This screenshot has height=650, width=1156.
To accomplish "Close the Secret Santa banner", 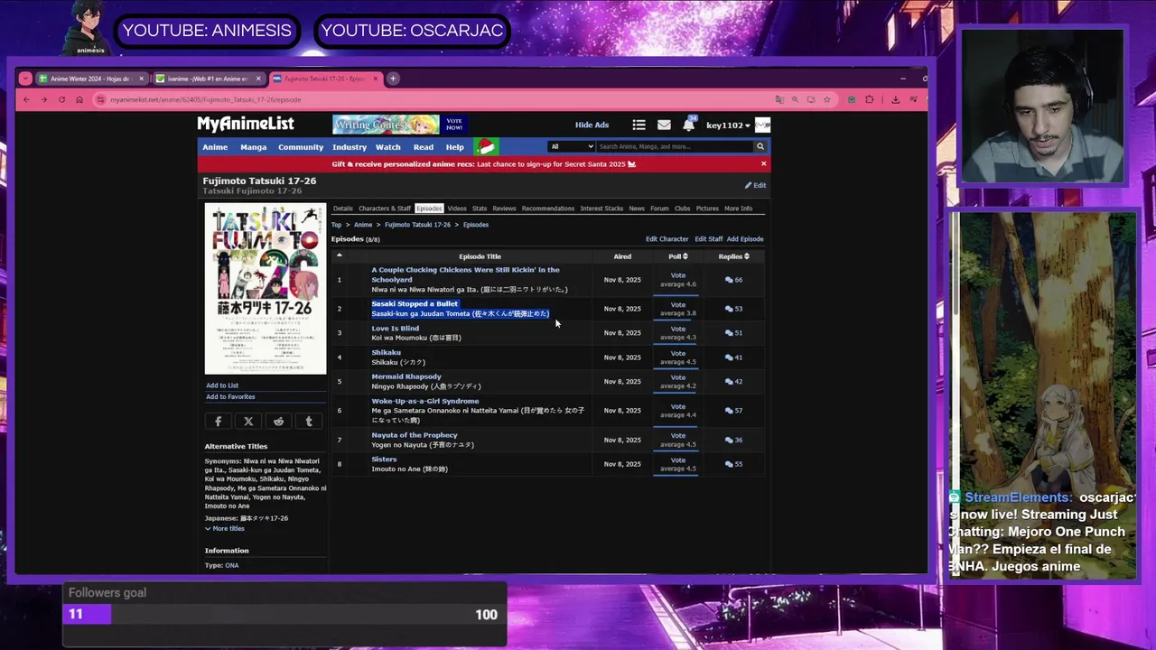I will tap(763, 163).
